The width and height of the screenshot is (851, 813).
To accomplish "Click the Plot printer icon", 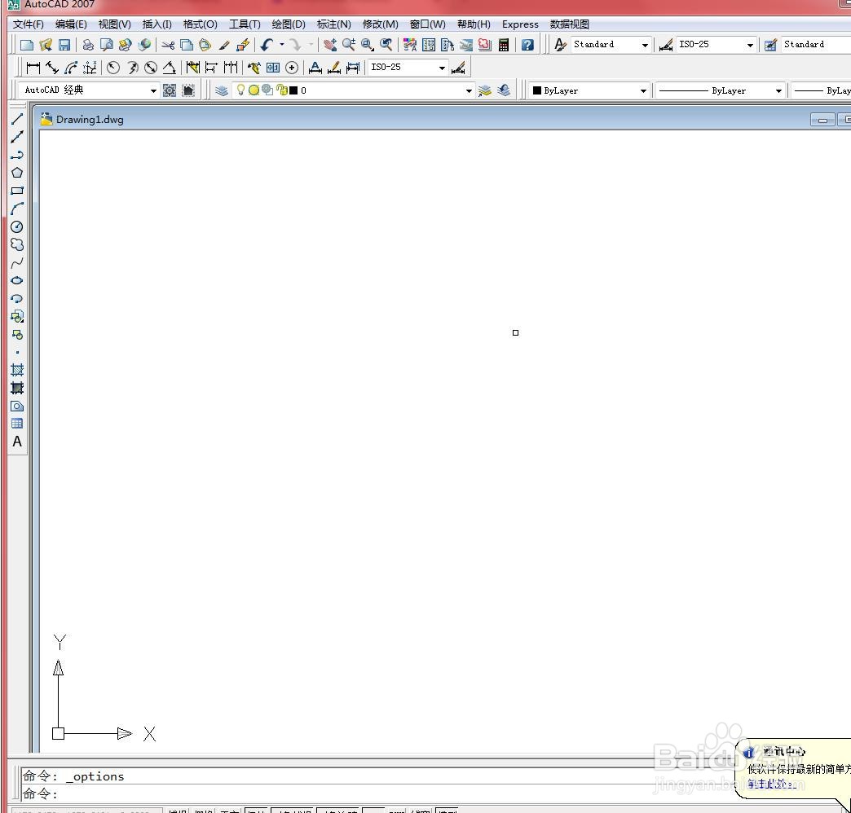I will tap(88, 45).
